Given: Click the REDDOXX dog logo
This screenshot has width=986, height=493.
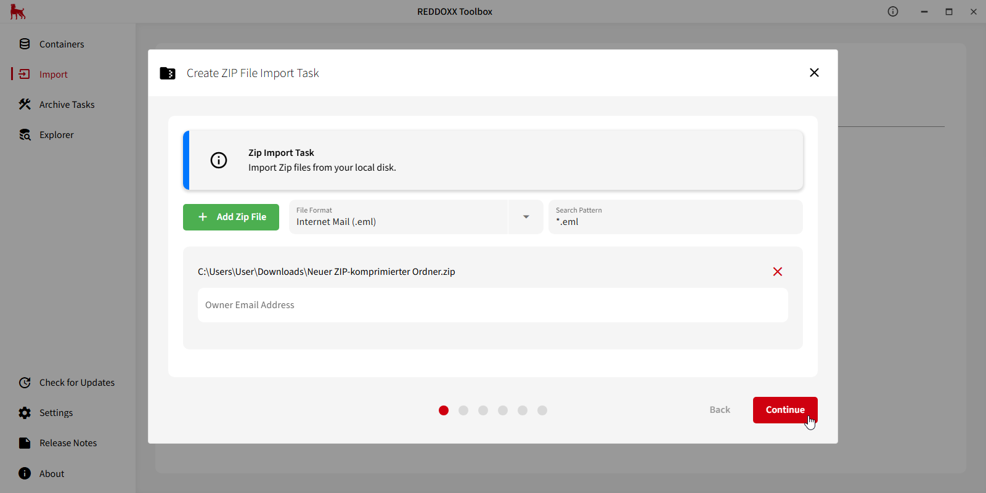Looking at the screenshot, I should [x=18, y=12].
